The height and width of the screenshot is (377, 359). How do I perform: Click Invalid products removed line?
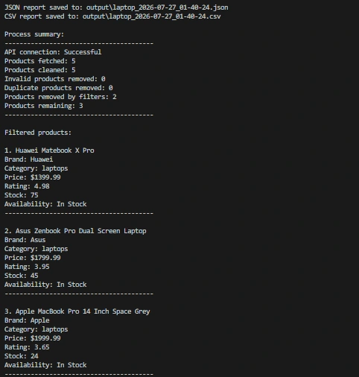point(55,79)
